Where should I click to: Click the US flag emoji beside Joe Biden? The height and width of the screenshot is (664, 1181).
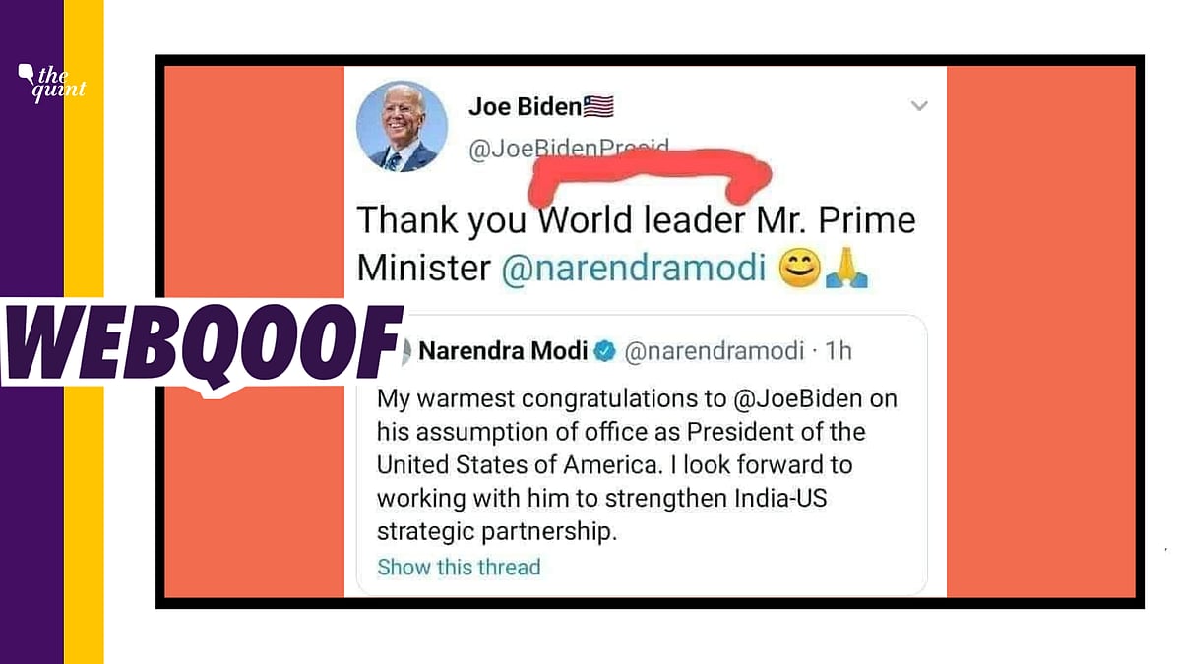point(599,106)
